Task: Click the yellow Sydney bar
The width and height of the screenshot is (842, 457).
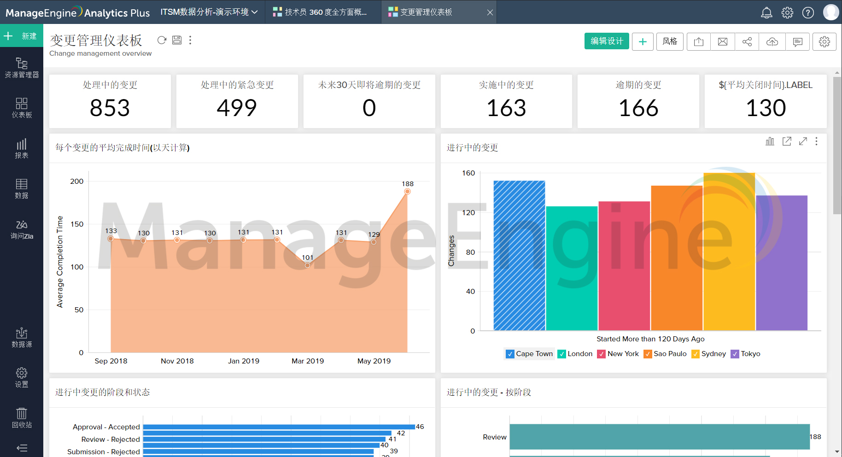Action: 729,252
